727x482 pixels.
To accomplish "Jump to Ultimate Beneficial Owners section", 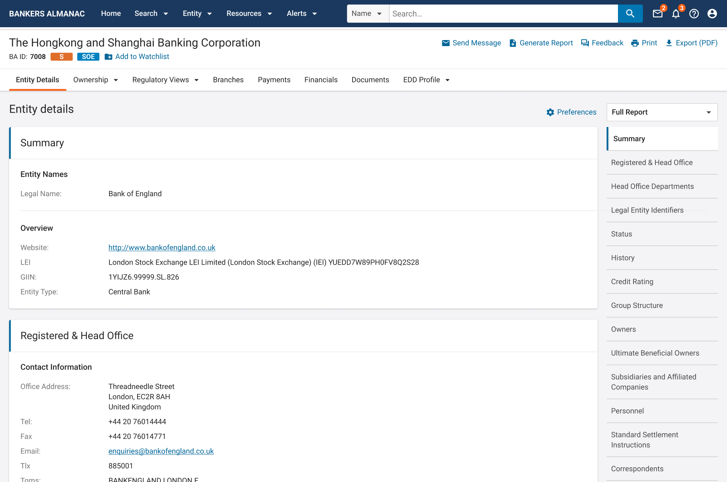I will pos(662,353).
